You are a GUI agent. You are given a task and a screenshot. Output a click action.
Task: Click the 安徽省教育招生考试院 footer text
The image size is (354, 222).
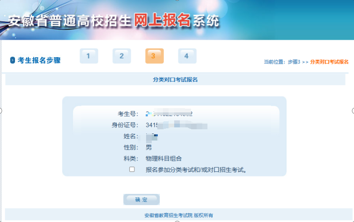pos(178,215)
